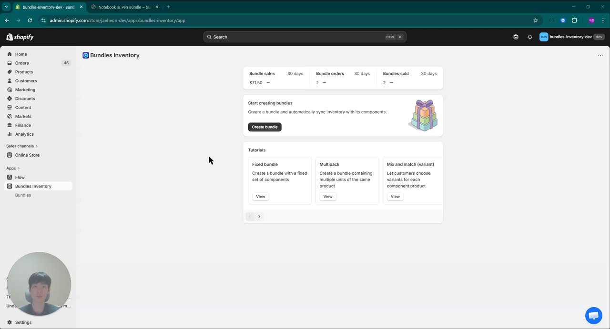Close the bundles-inventory-dev browser tab
This screenshot has height=329, width=610.
pos(81,7)
